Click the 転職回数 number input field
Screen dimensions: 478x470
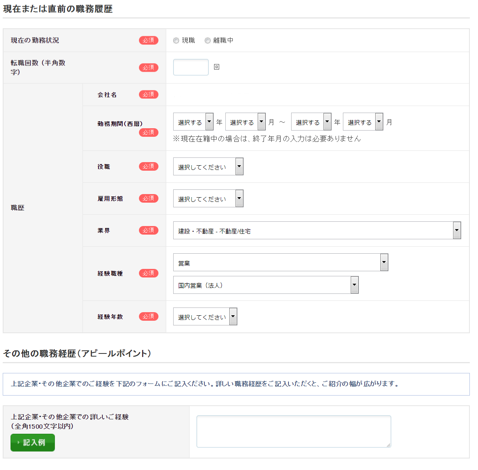click(191, 67)
